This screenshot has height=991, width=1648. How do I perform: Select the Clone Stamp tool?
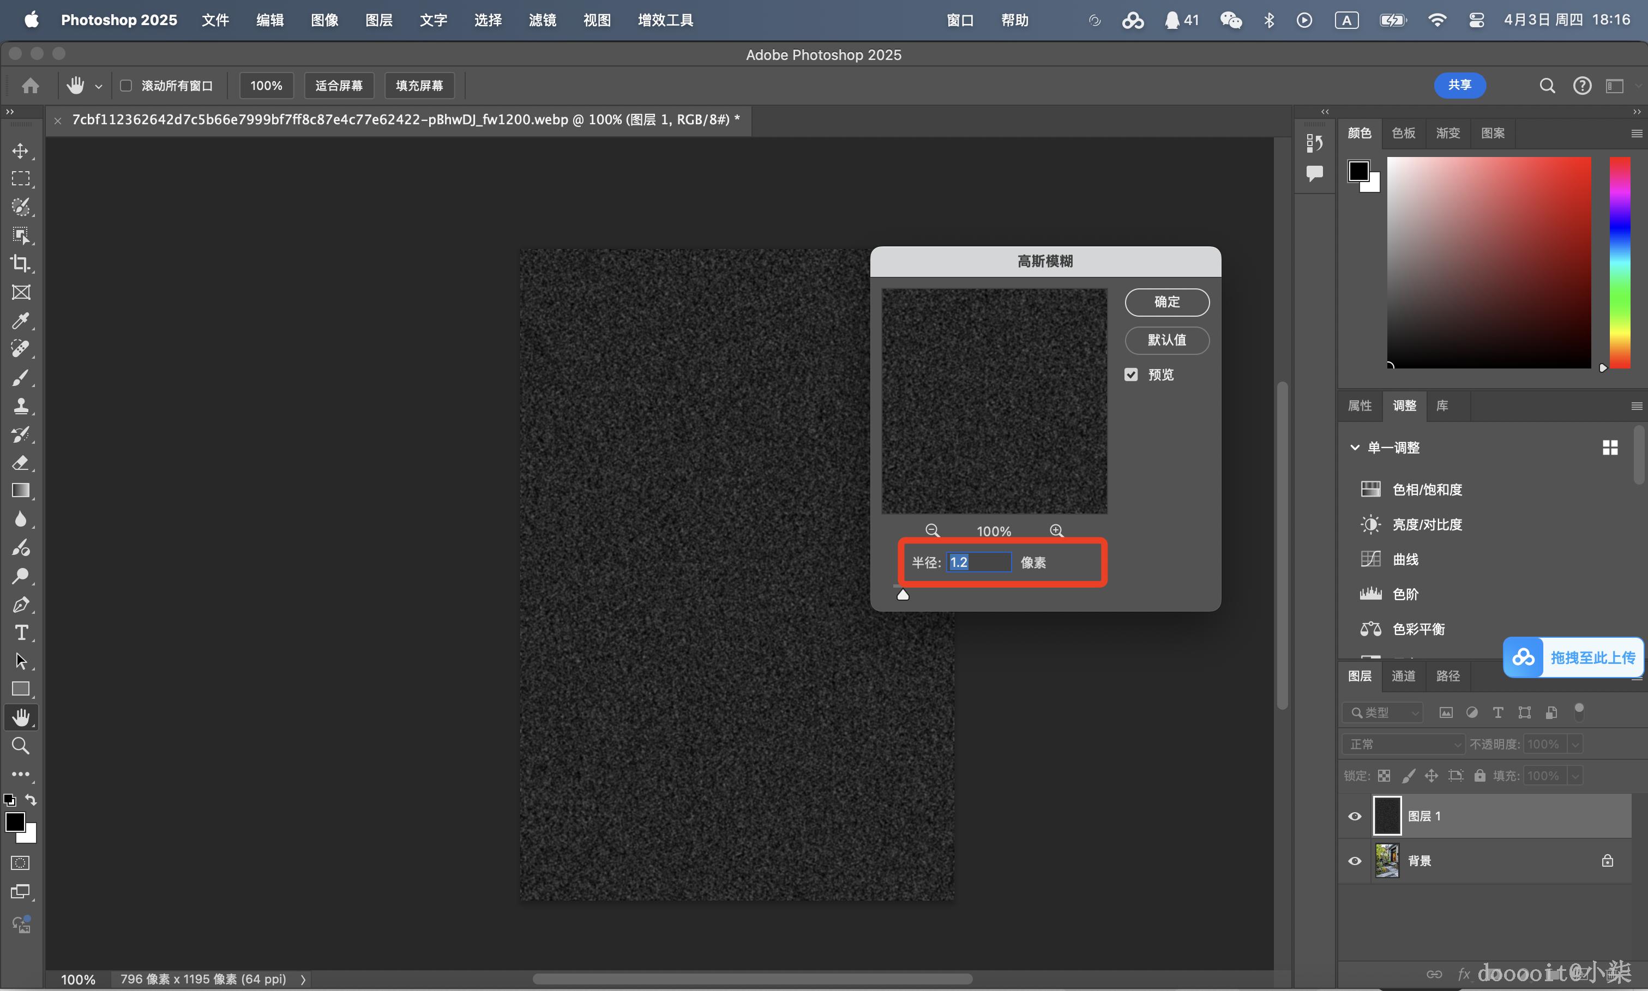pyautogui.click(x=21, y=406)
